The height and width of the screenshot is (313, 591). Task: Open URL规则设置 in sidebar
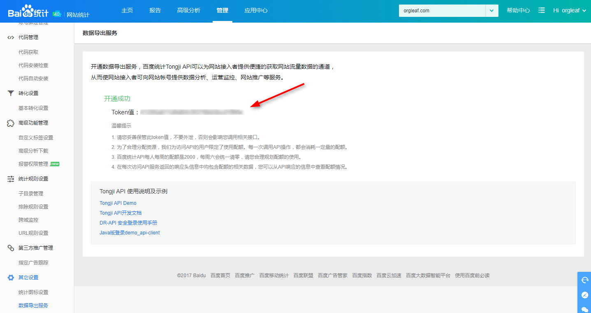pos(33,233)
